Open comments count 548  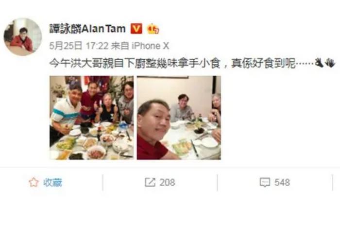click(282, 182)
